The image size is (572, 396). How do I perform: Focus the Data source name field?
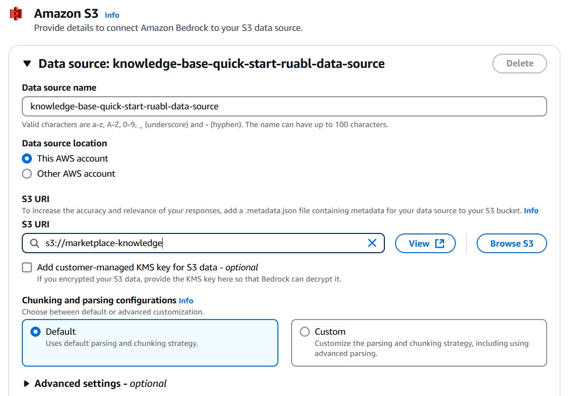click(x=284, y=106)
